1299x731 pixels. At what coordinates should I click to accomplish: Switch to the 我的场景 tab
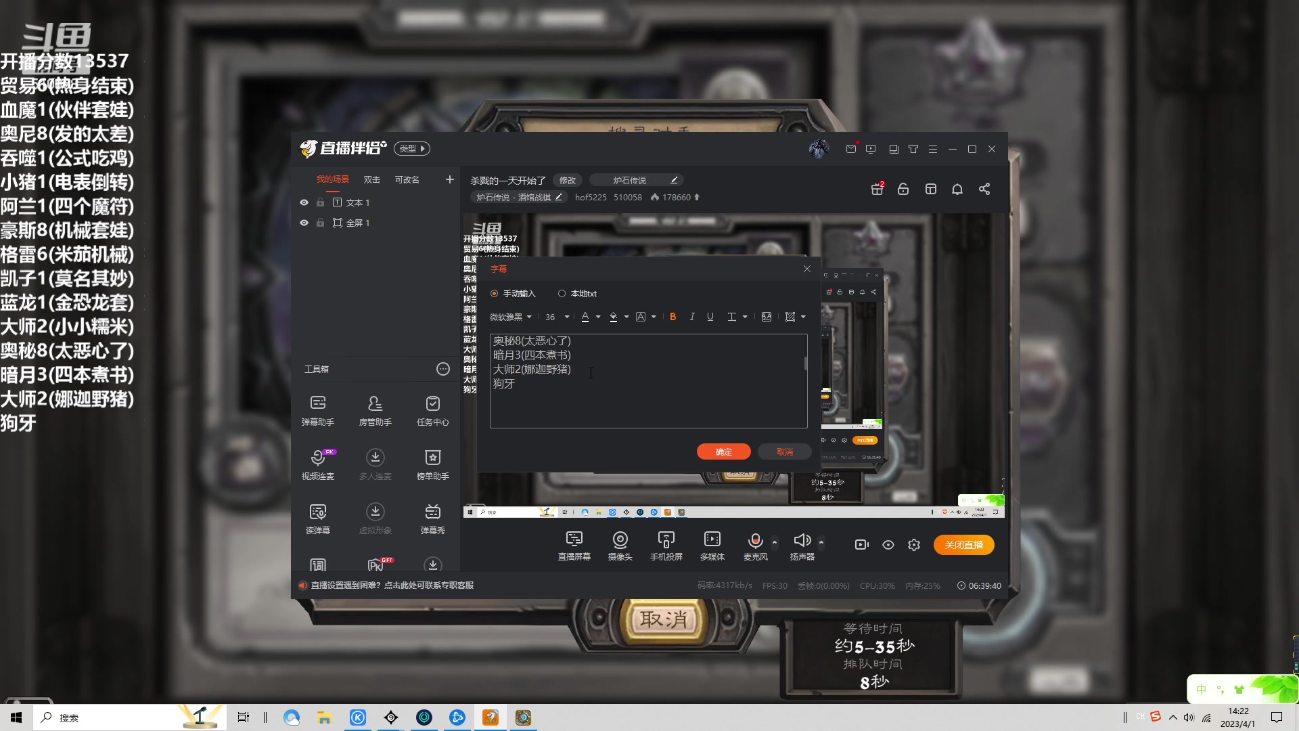point(333,179)
